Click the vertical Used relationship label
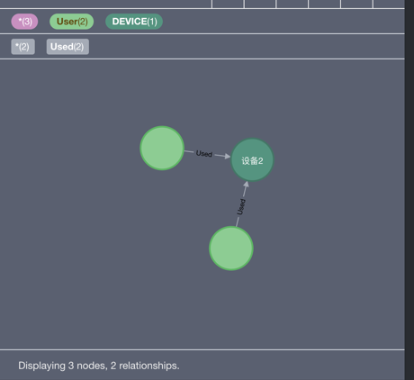Viewport: 414px width, 380px height. [241, 207]
